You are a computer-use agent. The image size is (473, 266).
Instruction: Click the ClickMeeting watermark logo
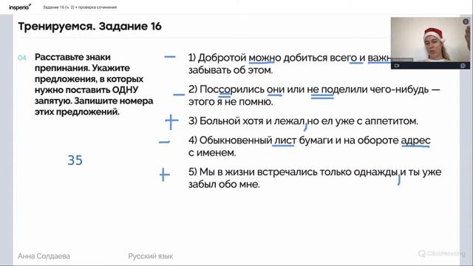click(442, 253)
